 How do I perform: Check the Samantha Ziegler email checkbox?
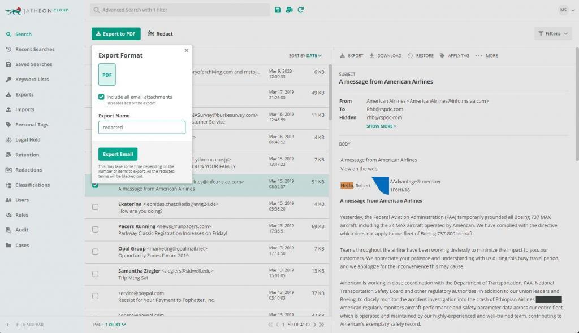pyautogui.click(x=95, y=274)
